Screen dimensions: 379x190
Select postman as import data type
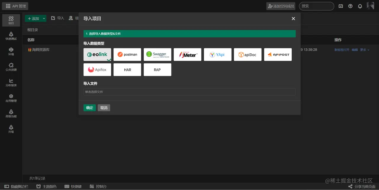point(127,55)
